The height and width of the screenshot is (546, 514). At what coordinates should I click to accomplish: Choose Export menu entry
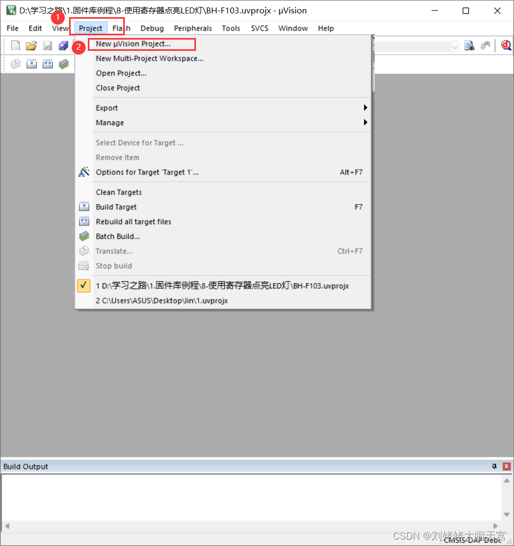pyautogui.click(x=223, y=108)
